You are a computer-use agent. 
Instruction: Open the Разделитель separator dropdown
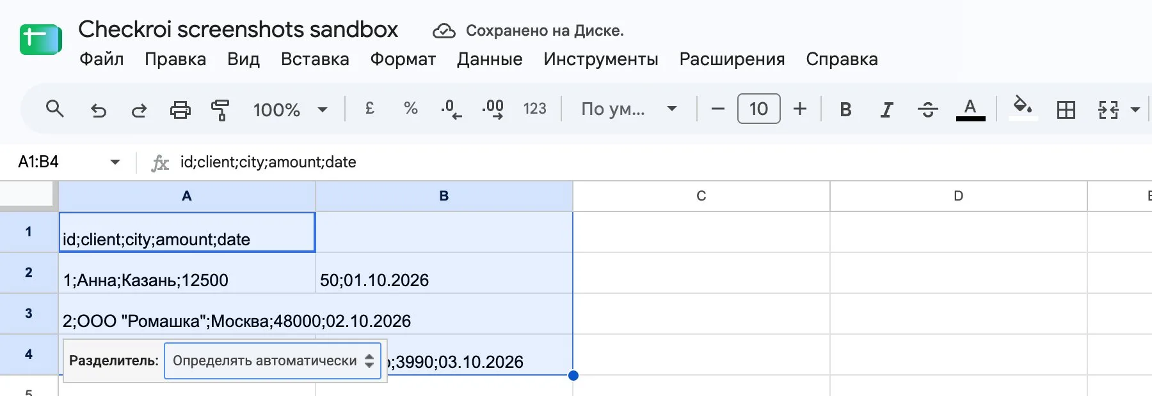pyautogui.click(x=273, y=361)
